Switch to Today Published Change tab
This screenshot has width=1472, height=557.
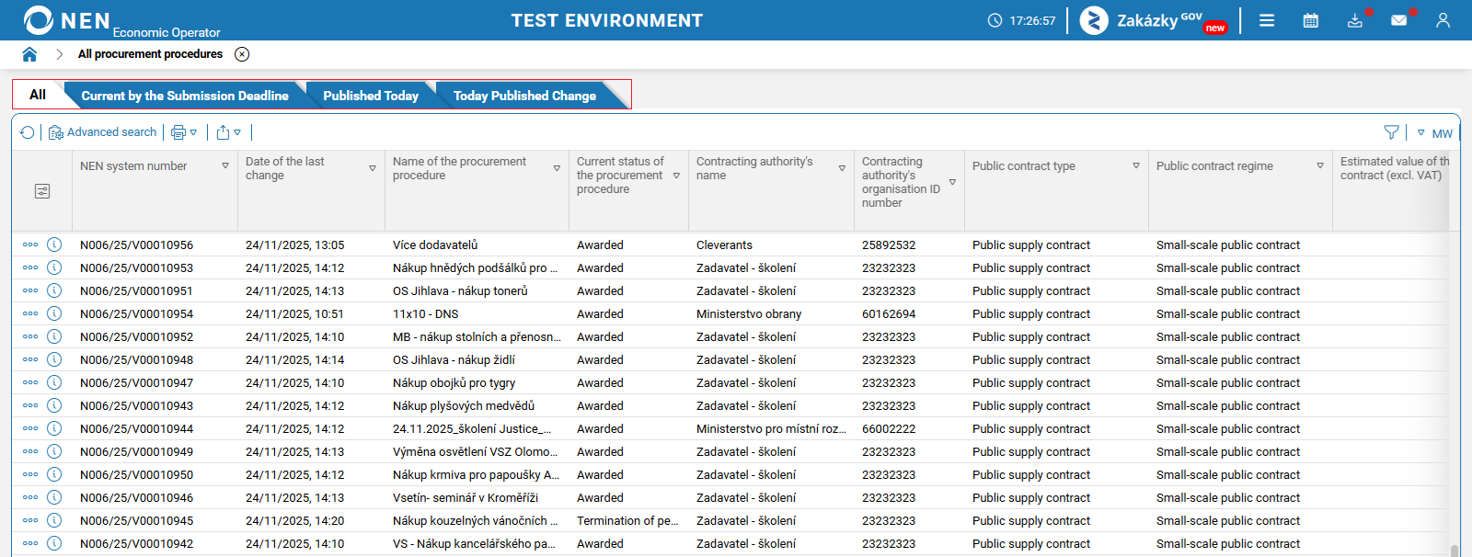coord(524,96)
